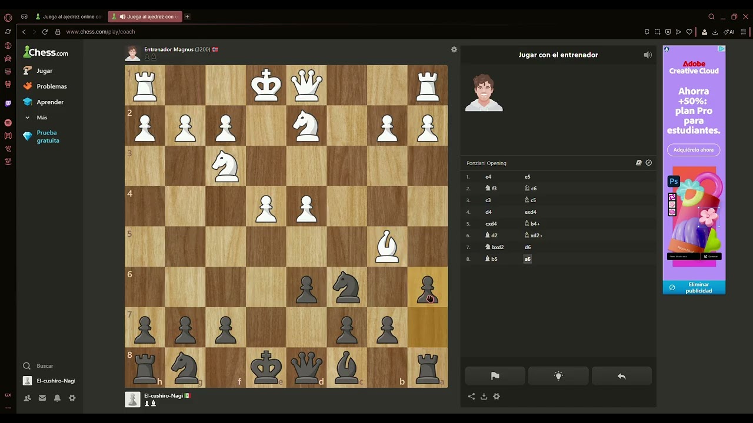Viewport: 753px width, 423px height.
Task: Click Eliminar publicidad button
Action: point(694,287)
